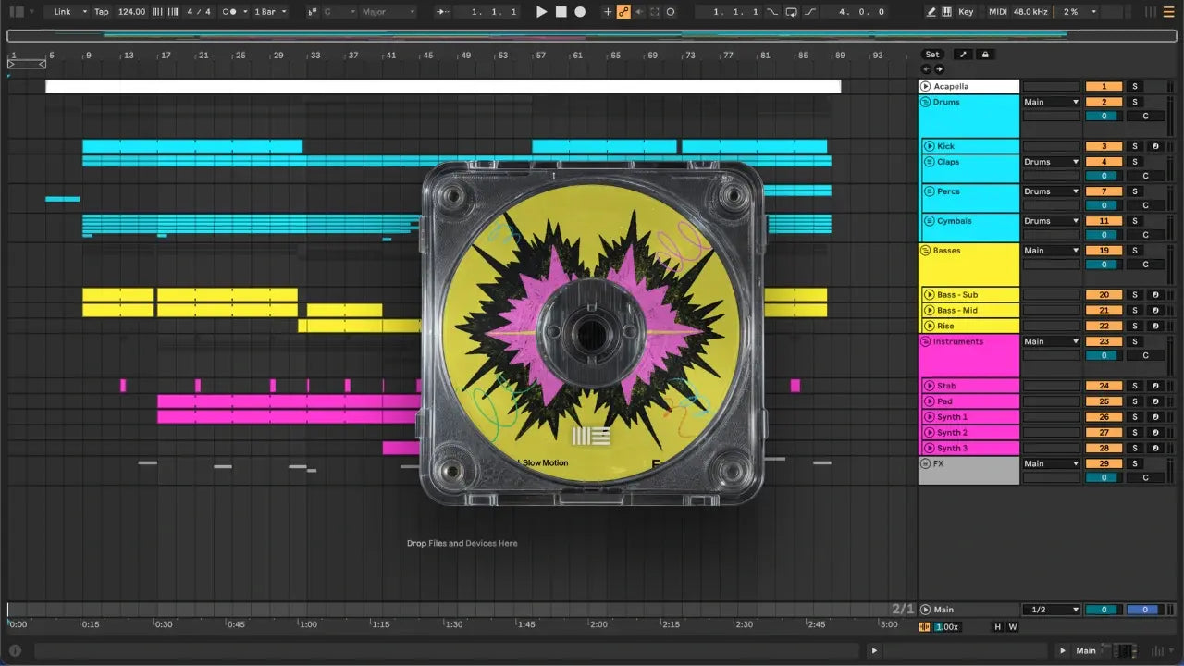Viewport: 1184px width, 666px height.
Task: Solo the Pad track
Action: (1135, 401)
